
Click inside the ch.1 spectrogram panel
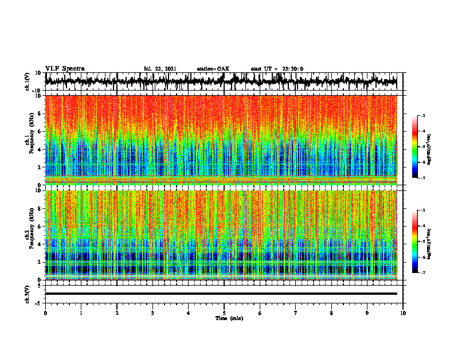click(221, 140)
